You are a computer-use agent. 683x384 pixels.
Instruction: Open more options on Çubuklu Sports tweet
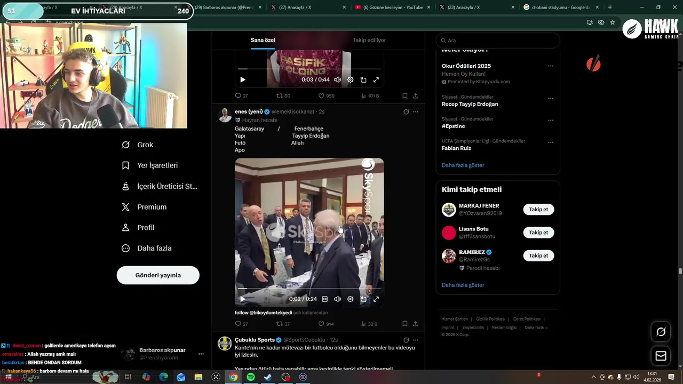pos(416,340)
